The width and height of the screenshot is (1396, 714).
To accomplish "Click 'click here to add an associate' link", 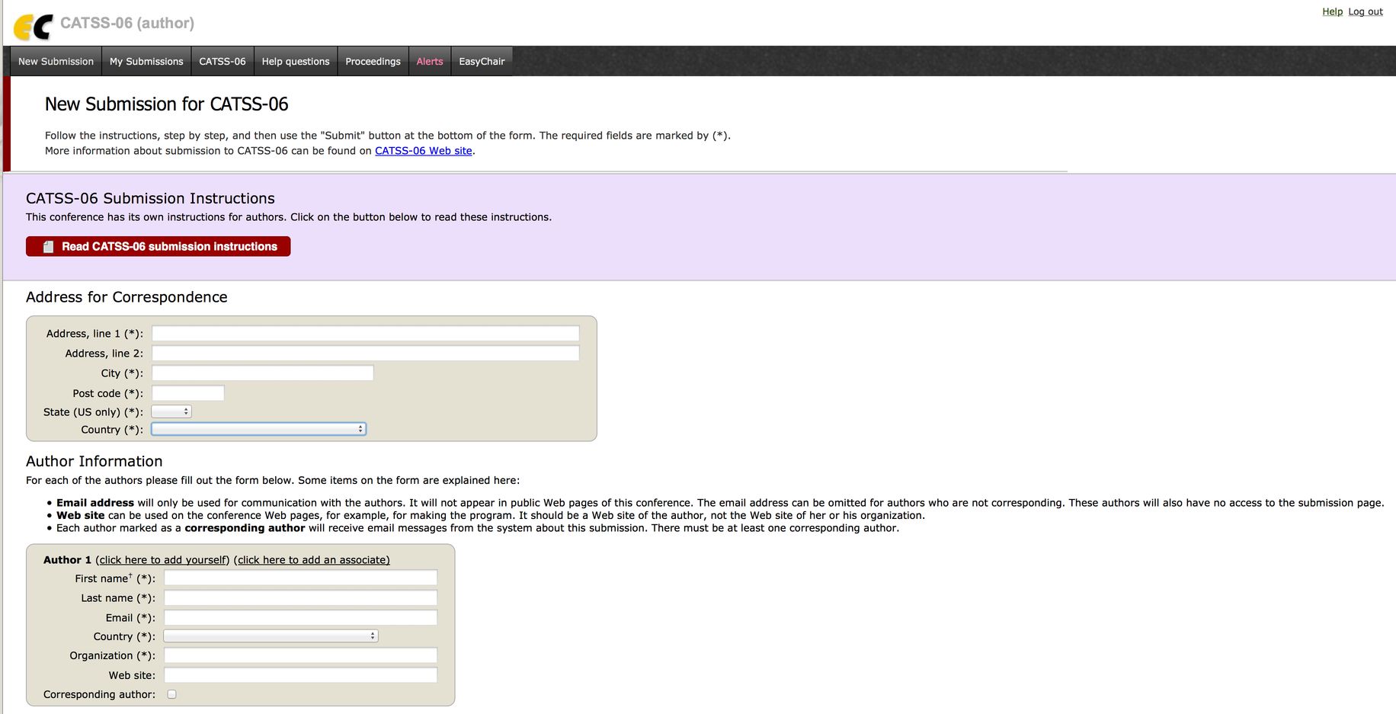I will point(312,560).
